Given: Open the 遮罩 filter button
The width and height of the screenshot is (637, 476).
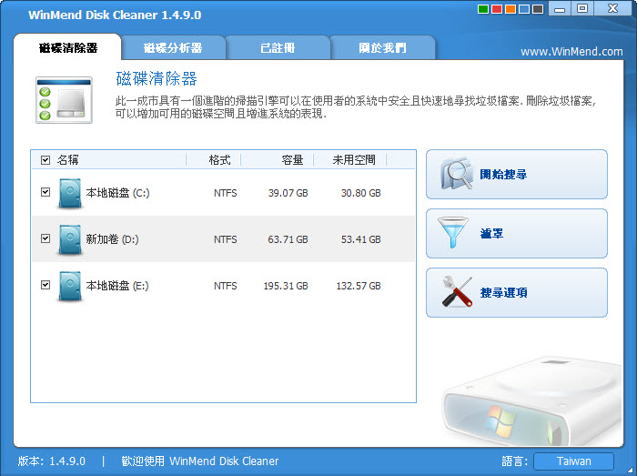Looking at the screenshot, I should [517, 233].
